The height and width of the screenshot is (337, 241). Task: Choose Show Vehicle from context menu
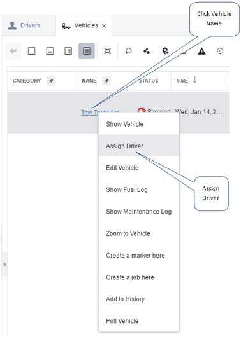point(139,124)
